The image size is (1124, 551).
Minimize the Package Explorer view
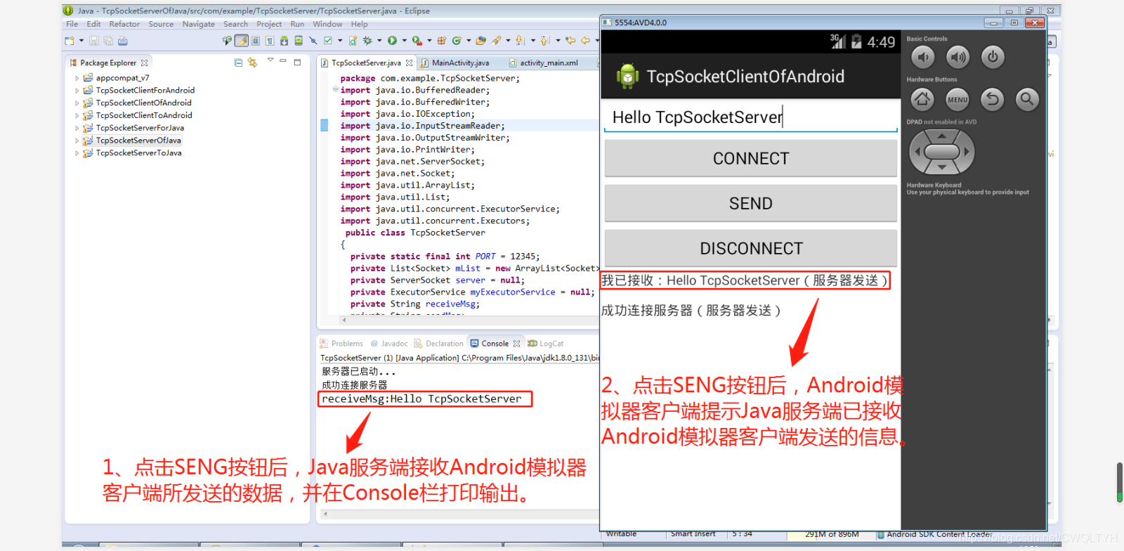(283, 61)
